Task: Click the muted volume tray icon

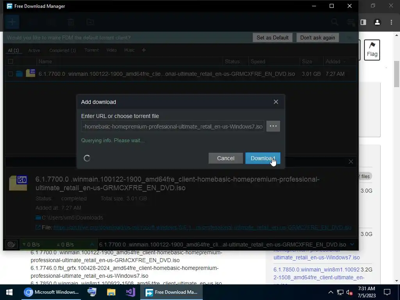Action: coord(349,292)
